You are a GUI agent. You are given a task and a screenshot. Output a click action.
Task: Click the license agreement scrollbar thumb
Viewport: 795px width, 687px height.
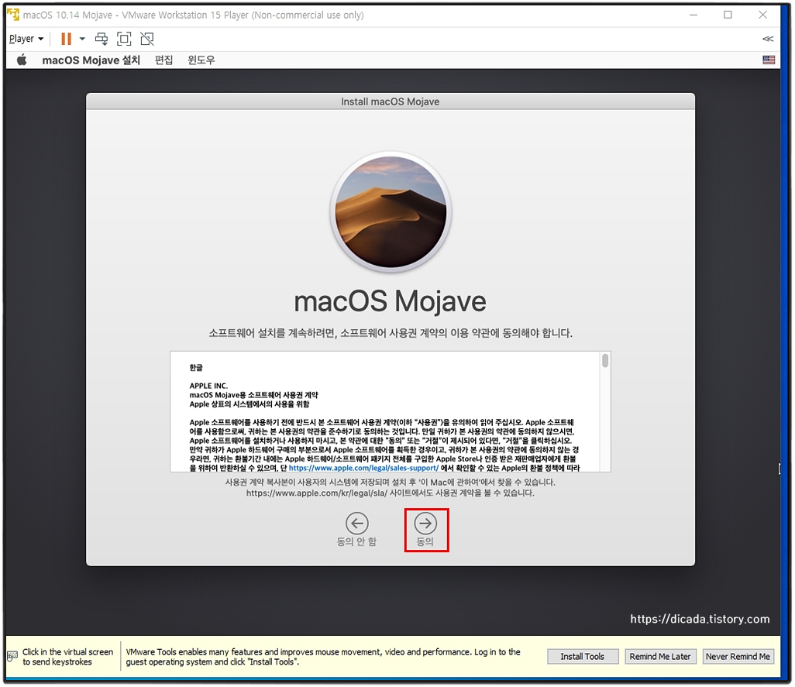(605, 361)
